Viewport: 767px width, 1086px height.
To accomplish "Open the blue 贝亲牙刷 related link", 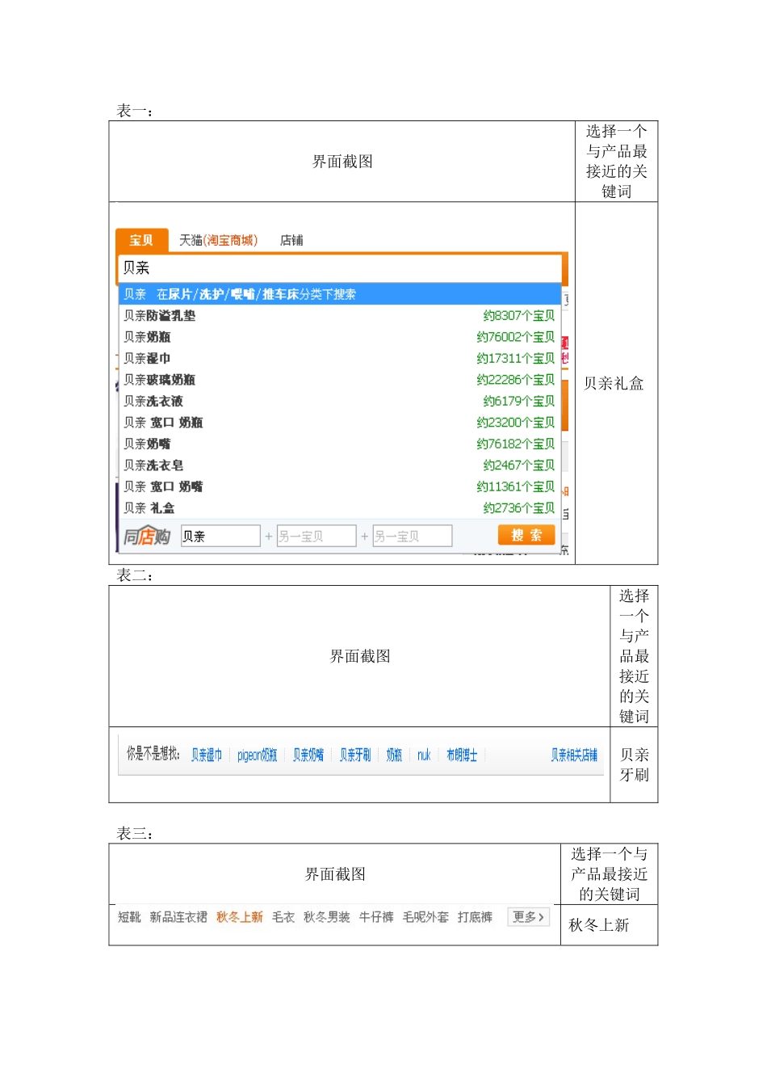I will (x=355, y=755).
